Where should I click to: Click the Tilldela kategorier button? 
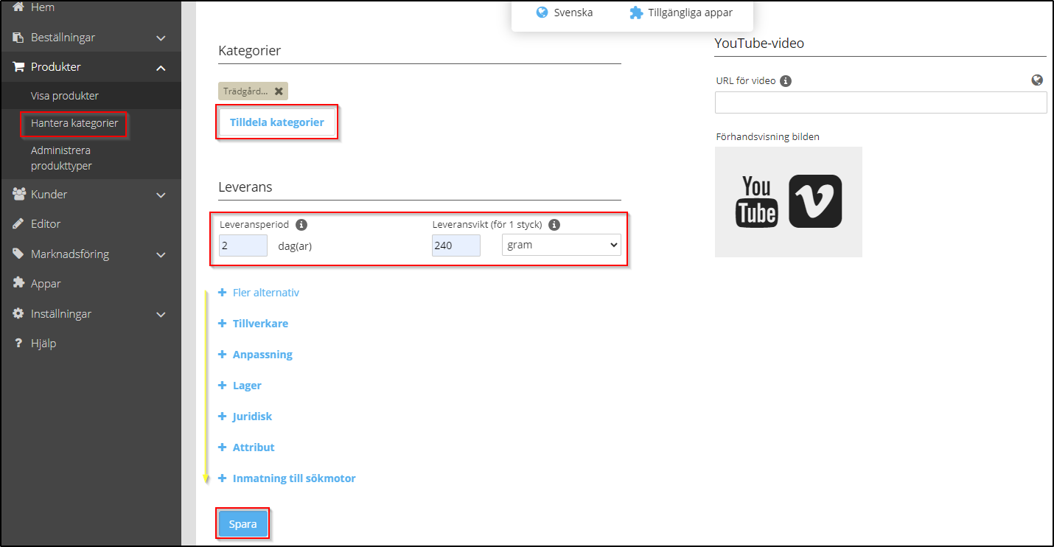tap(277, 122)
